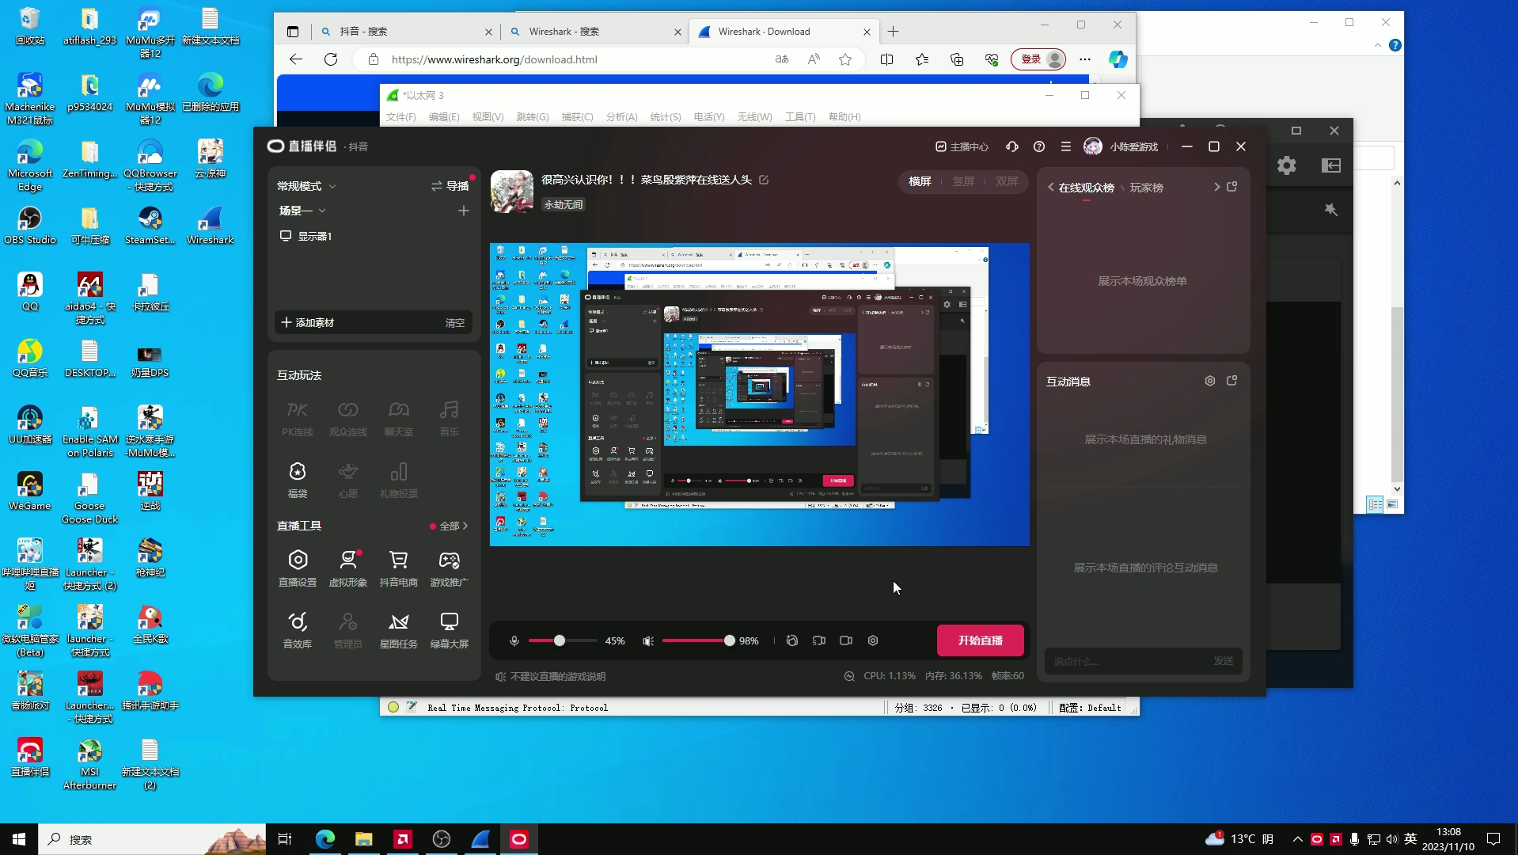Click the record video icon in control bar

846,640
